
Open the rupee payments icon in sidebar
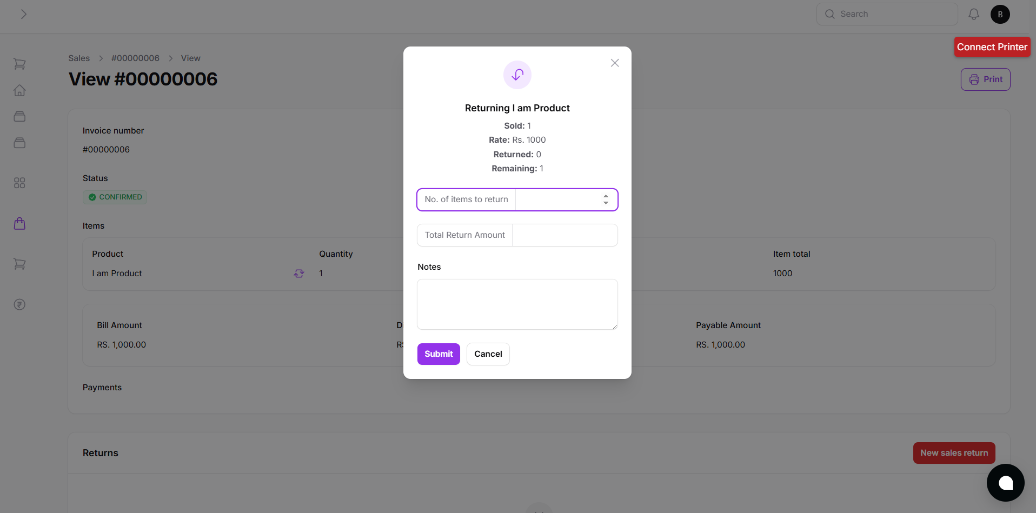(19, 304)
